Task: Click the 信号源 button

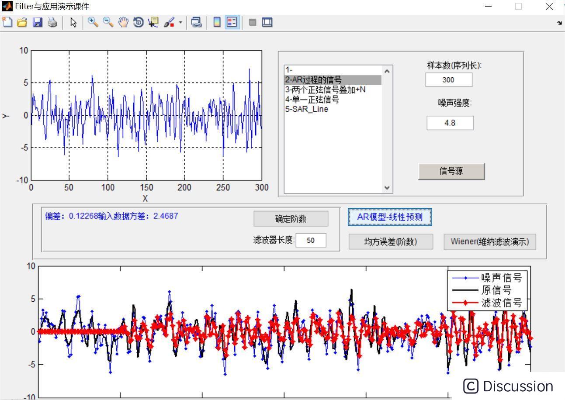Action: [x=451, y=171]
